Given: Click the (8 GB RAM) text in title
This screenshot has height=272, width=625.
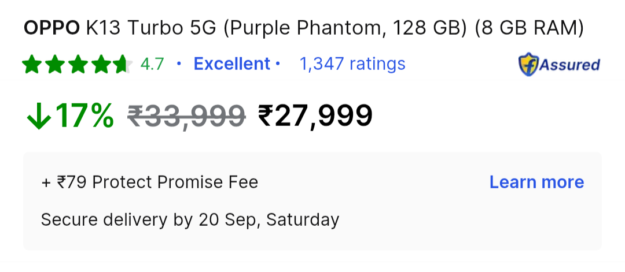Looking at the screenshot, I should pyautogui.click(x=530, y=29).
